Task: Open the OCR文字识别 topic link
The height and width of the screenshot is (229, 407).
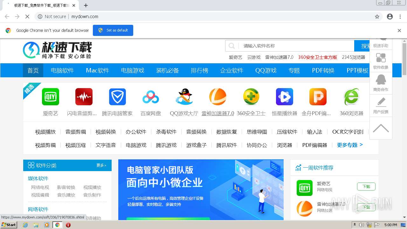Action: (348, 132)
